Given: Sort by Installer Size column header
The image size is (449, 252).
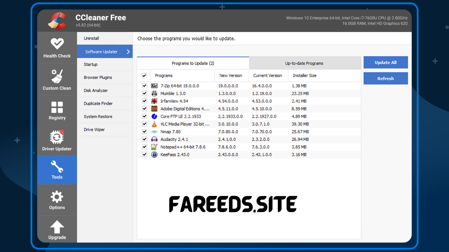Looking at the screenshot, I should click(324, 76).
